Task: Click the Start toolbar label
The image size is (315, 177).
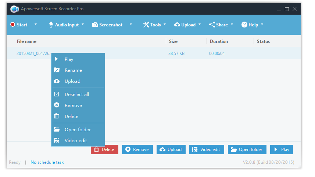Action: click(22, 25)
